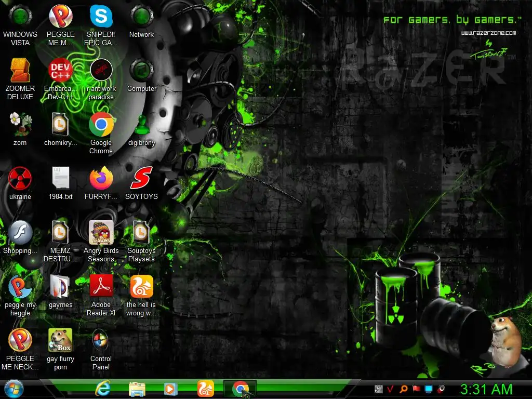Click the orange magnifier tray icon
The image size is (532, 399).
click(x=403, y=389)
